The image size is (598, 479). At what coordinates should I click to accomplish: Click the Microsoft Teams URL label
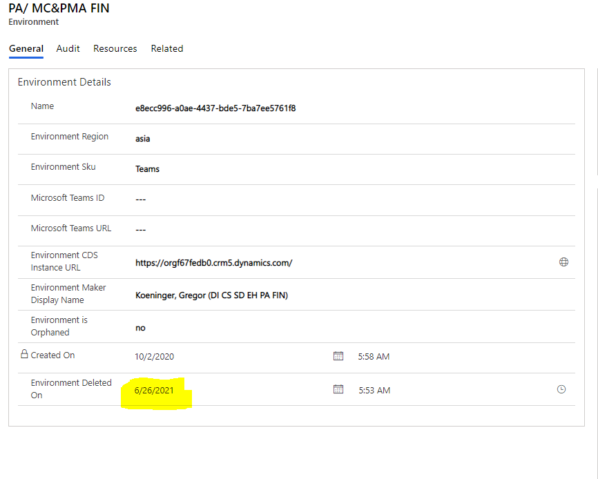(71, 228)
